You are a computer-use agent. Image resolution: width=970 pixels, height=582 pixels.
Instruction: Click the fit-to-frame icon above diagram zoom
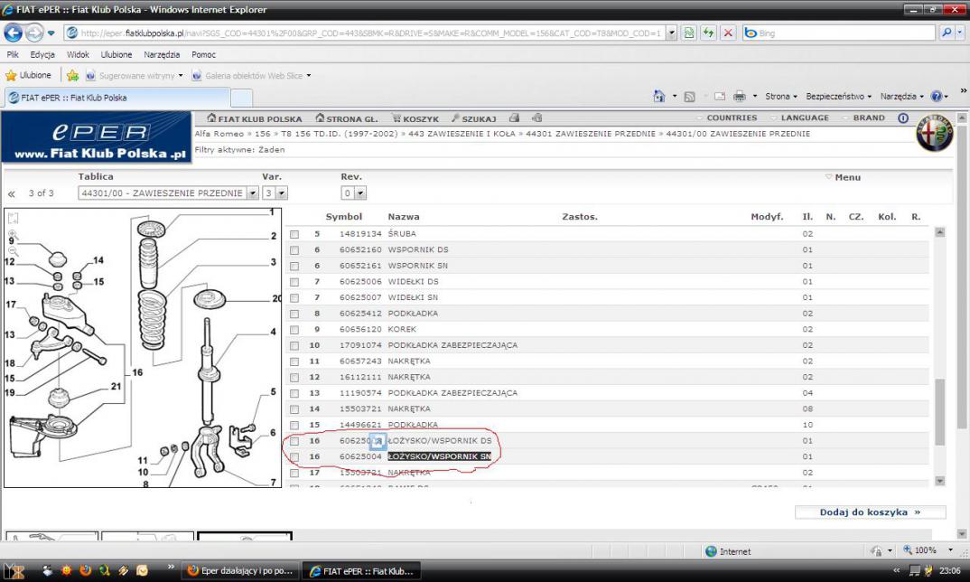13,218
